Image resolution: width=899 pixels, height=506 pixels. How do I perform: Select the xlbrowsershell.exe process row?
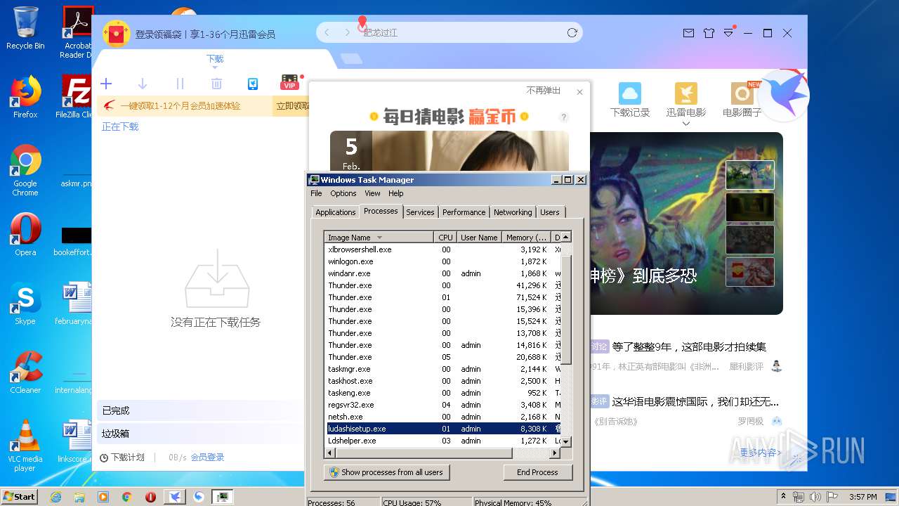point(442,249)
